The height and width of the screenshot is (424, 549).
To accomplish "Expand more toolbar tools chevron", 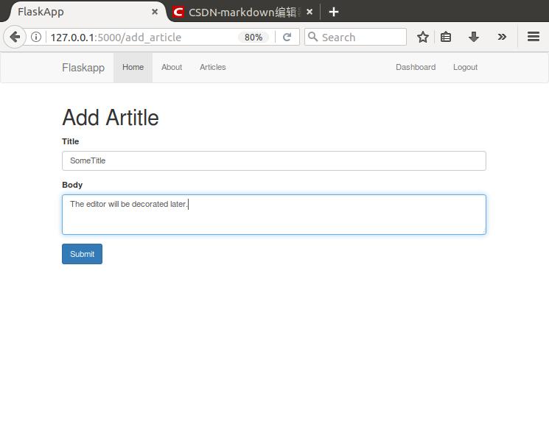I will point(502,37).
